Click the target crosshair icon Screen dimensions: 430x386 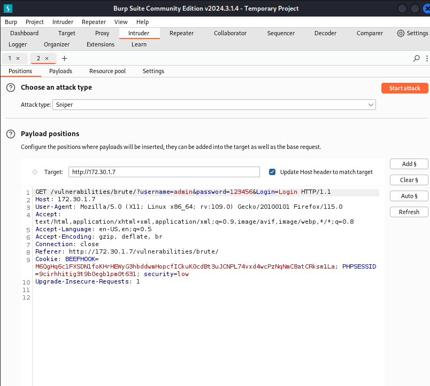(35, 172)
